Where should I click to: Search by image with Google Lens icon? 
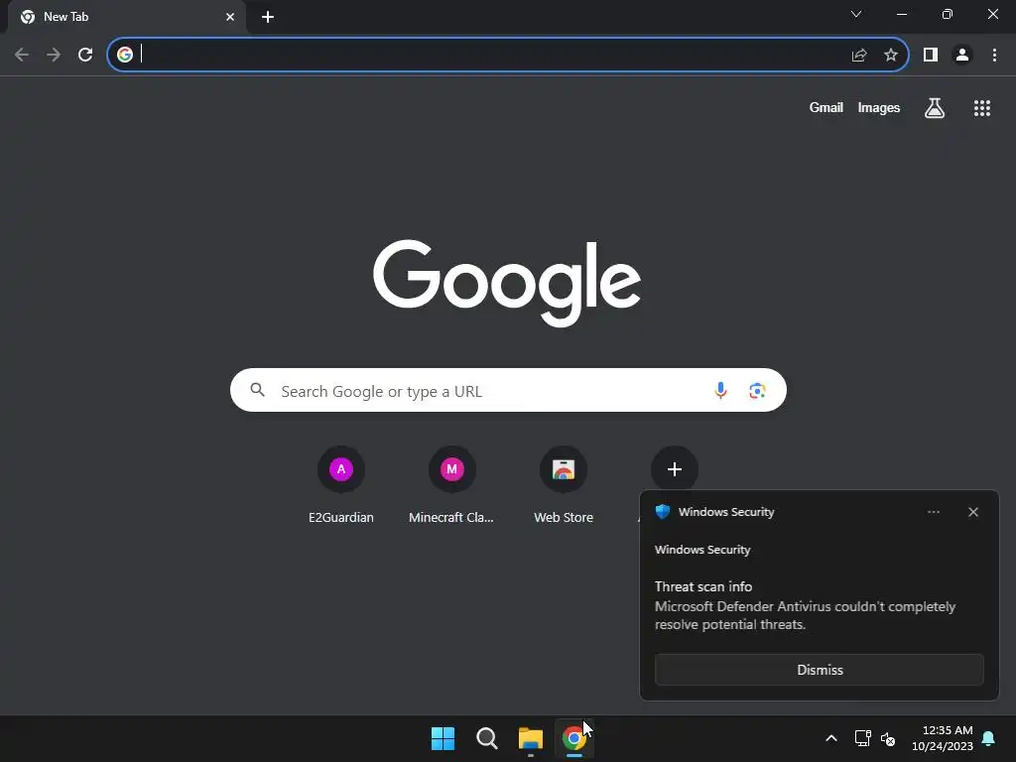pyautogui.click(x=757, y=390)
